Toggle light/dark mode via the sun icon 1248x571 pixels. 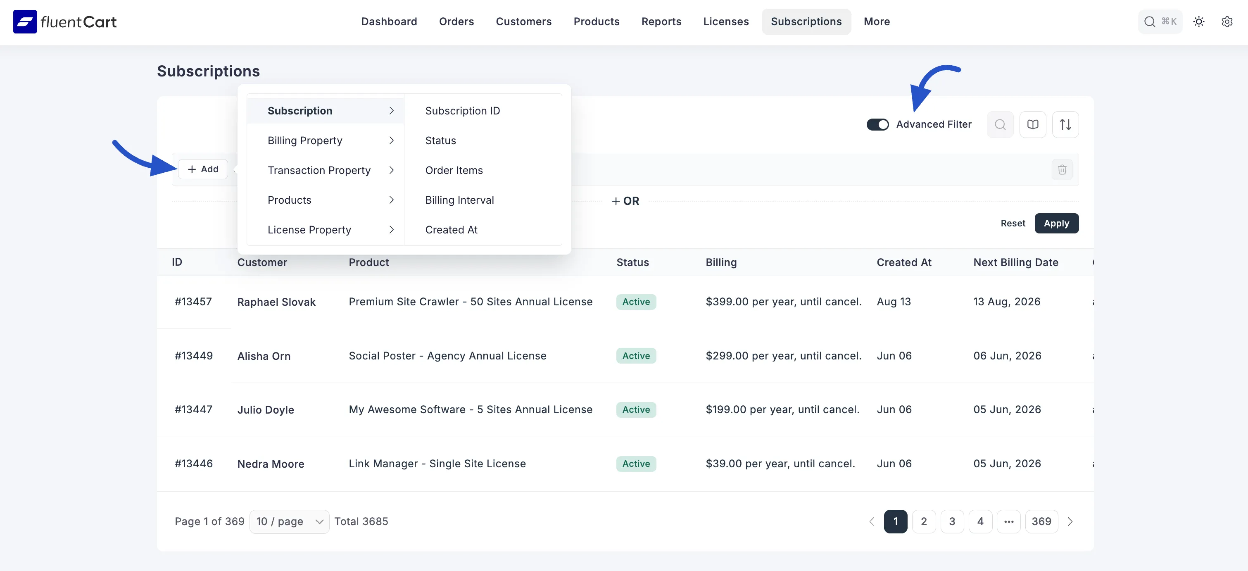[1198, 22]
